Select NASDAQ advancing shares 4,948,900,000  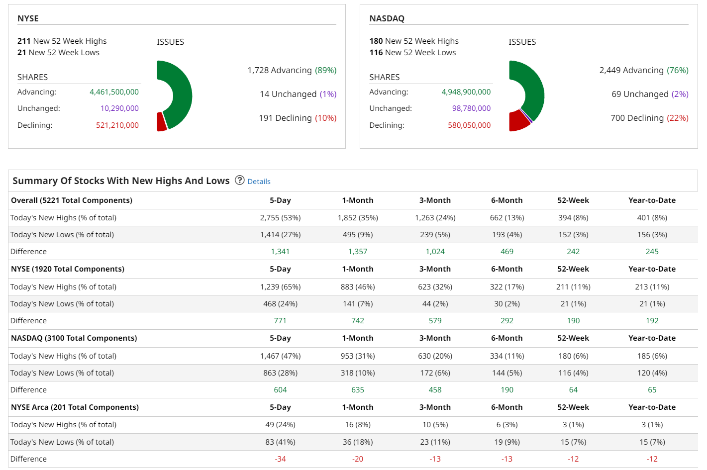[x=466, y=92]
